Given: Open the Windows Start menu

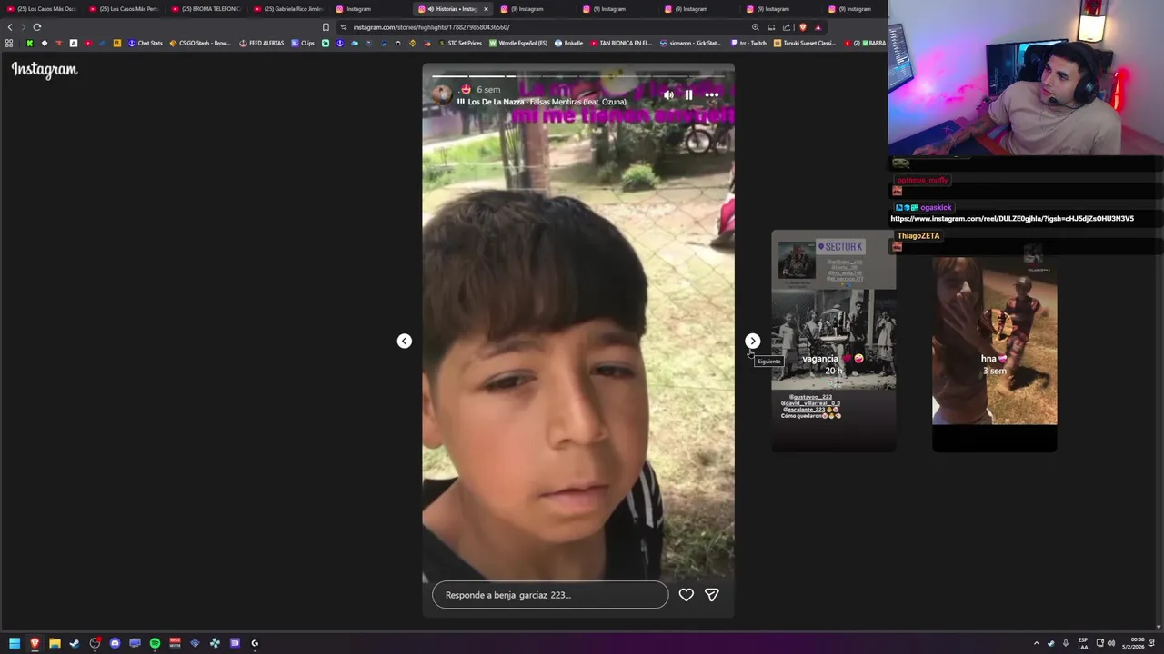Looking at the screenshot, I should point(15,643).
